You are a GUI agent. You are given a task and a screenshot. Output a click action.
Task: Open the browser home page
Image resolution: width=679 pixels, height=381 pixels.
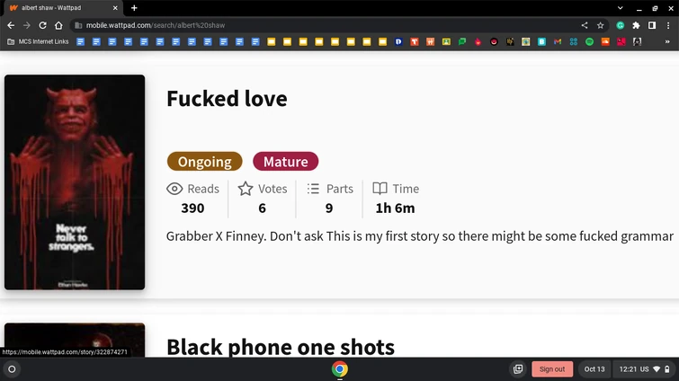tap(58, 25)
